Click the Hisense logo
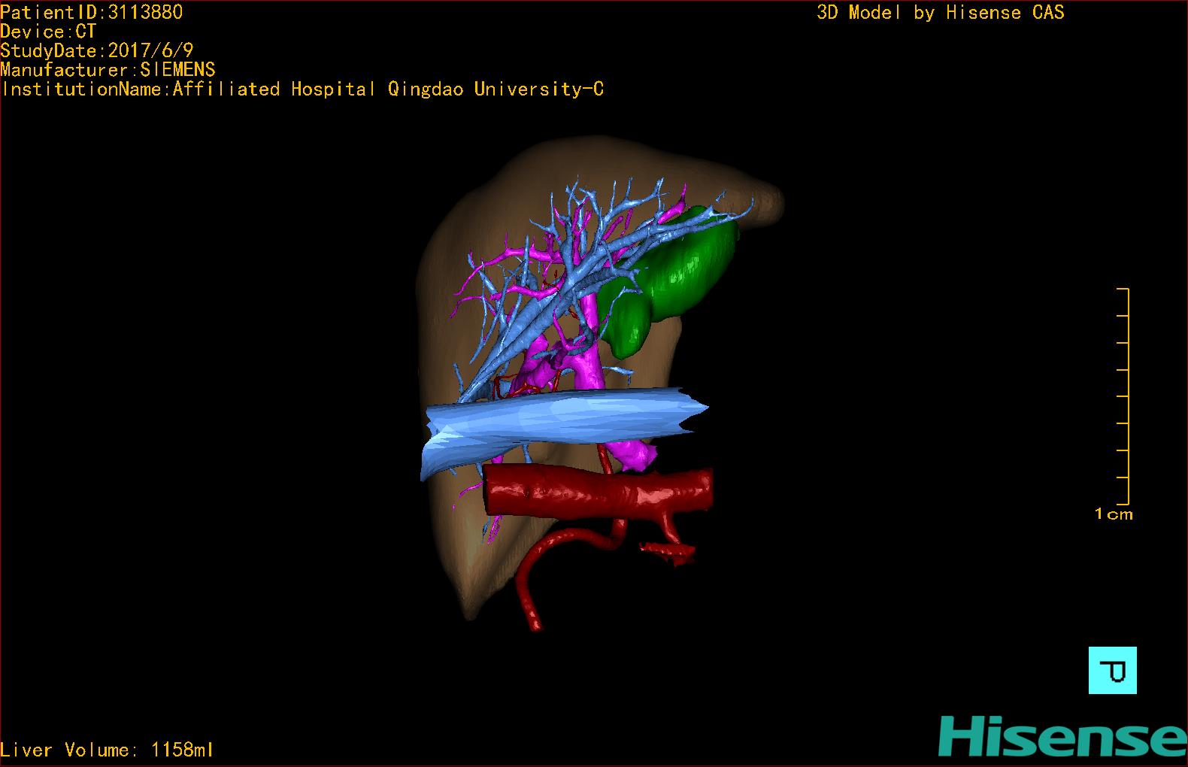Image resolution: width=1188 pixels, height=767 pixels. click(x=1063, y=736)
